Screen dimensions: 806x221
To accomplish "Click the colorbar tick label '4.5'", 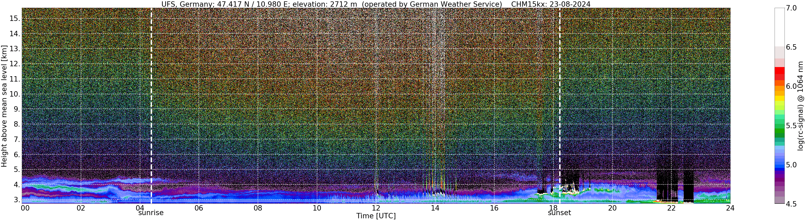I will (x=791, y=204).
